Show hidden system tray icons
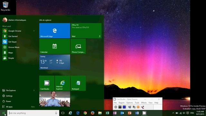206x116 pixels. 173,113
